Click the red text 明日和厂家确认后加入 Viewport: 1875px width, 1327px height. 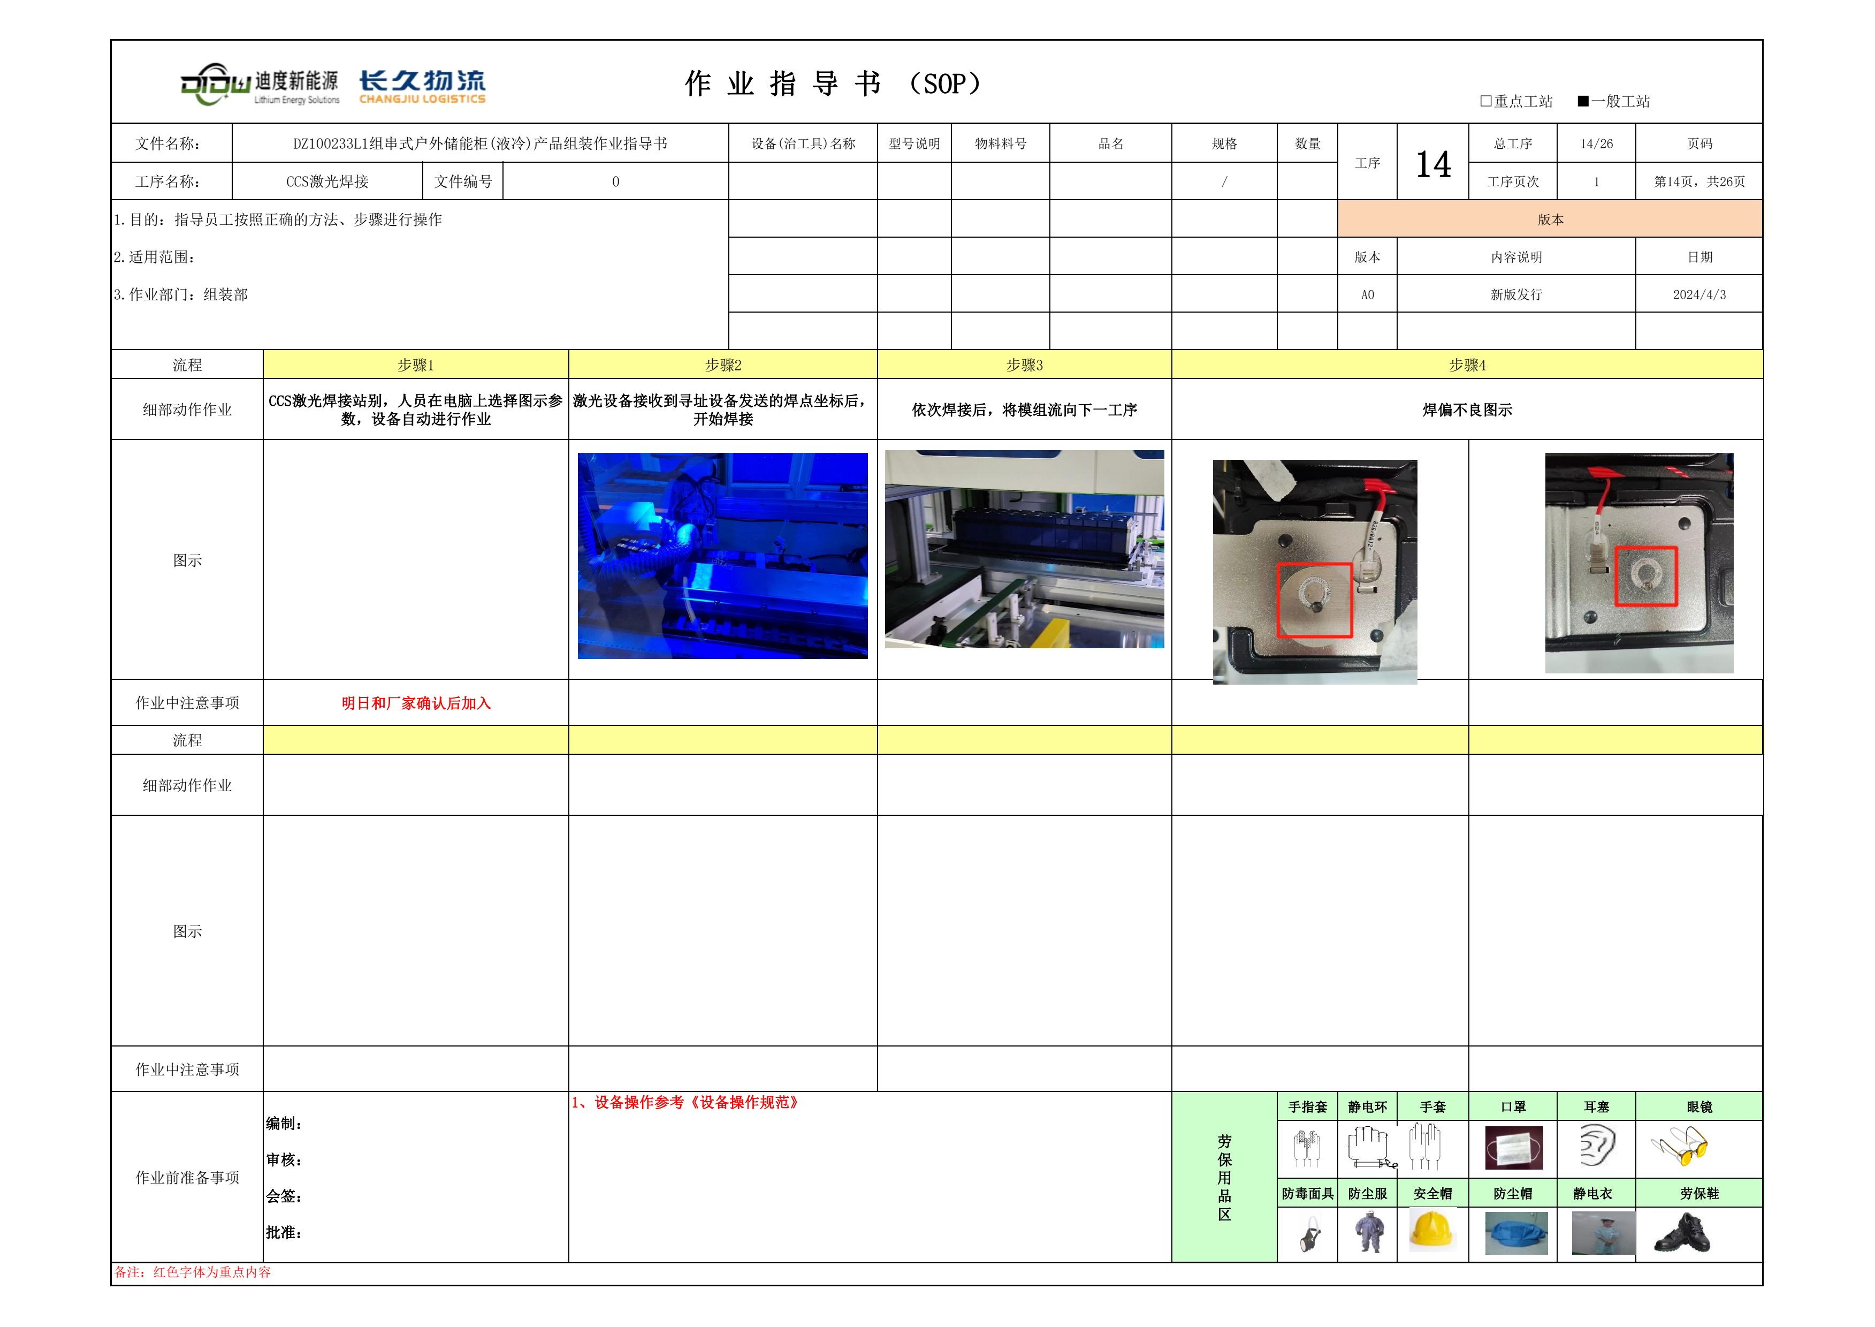pyautogui.click(x=416, y=703)
